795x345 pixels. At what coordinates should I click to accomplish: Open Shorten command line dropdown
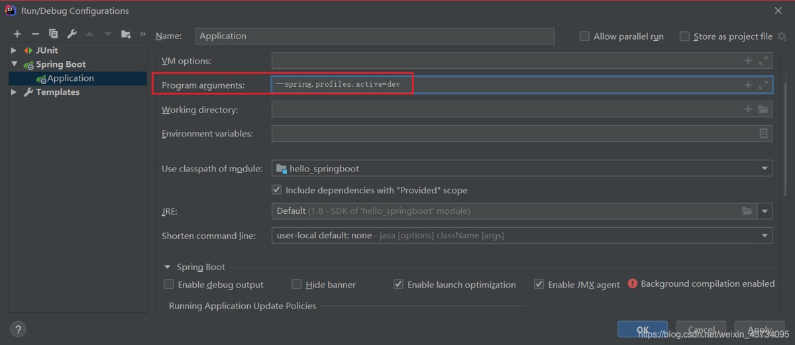coord(766,235)
